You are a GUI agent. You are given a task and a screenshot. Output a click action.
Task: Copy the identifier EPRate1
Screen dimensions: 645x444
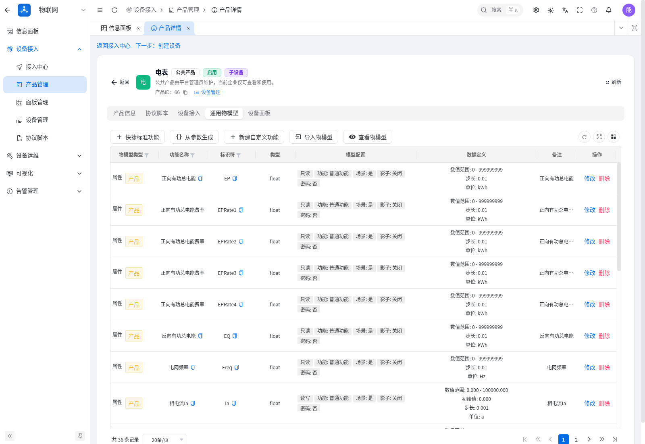click(241, 210)
